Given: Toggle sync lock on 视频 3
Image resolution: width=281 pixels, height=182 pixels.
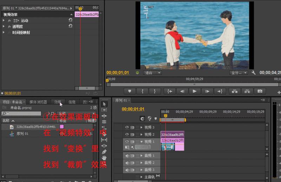Looking at the screenshot, I should coord(132,127).
